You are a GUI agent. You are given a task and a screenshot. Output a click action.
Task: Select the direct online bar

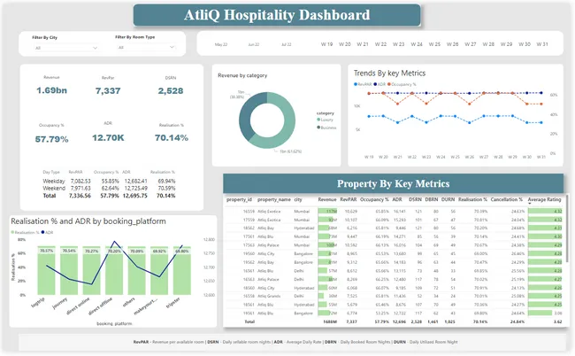92,270
